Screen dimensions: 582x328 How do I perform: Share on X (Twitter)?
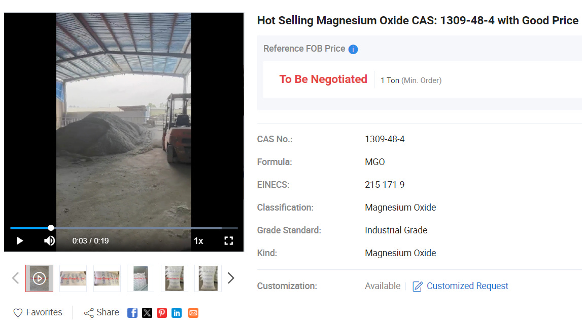tap(147, 313)
